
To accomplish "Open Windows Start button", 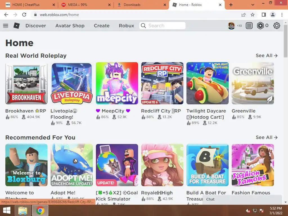I will click(x=7, y=210).
